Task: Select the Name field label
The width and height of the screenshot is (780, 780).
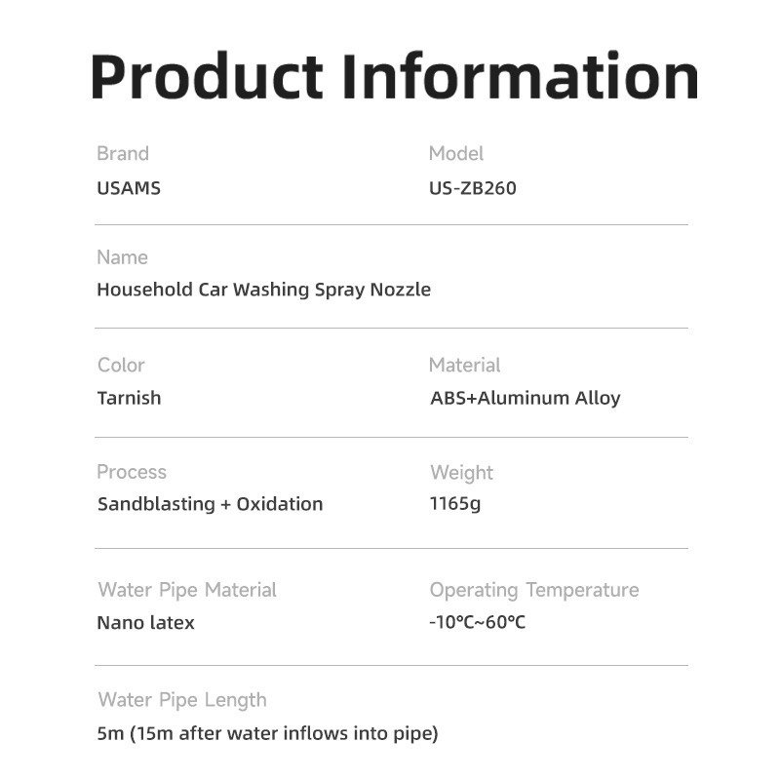Action: coord(123,257)
